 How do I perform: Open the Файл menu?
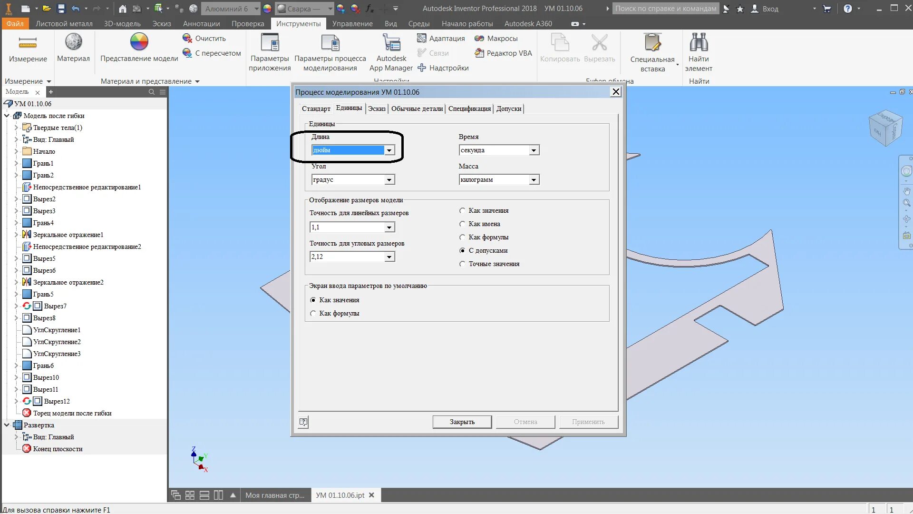tap(15, 23)
